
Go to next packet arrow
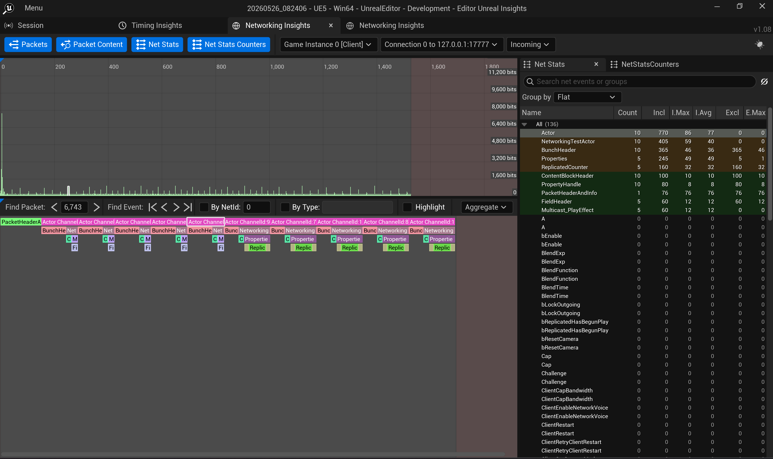click(x=96, y=207)
